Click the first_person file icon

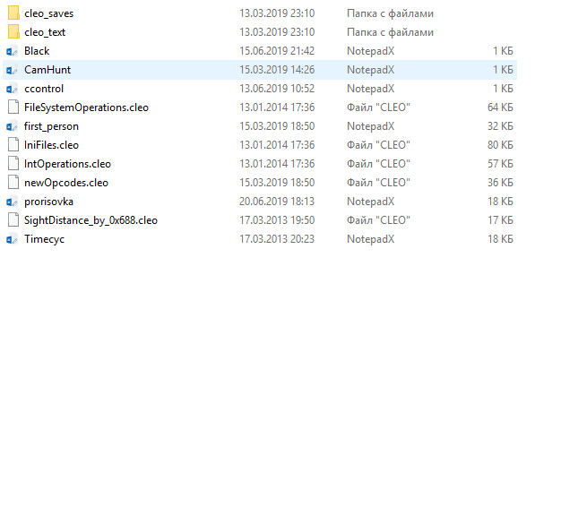tap(13, 126)
